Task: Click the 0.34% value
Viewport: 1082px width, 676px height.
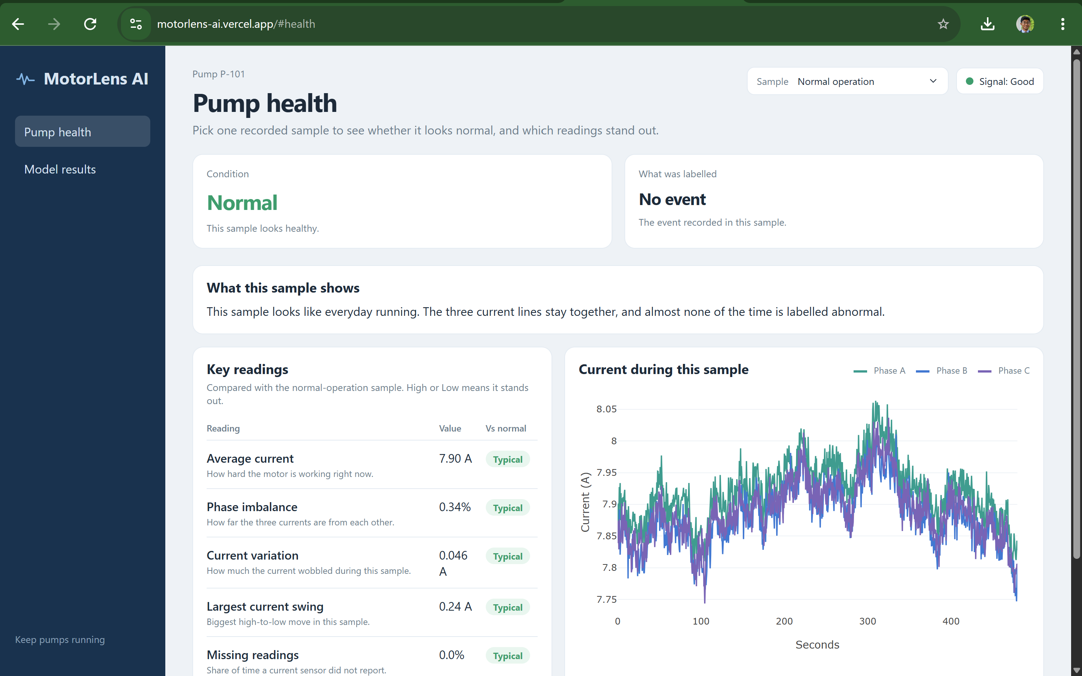Action: (x=455, y=507)
